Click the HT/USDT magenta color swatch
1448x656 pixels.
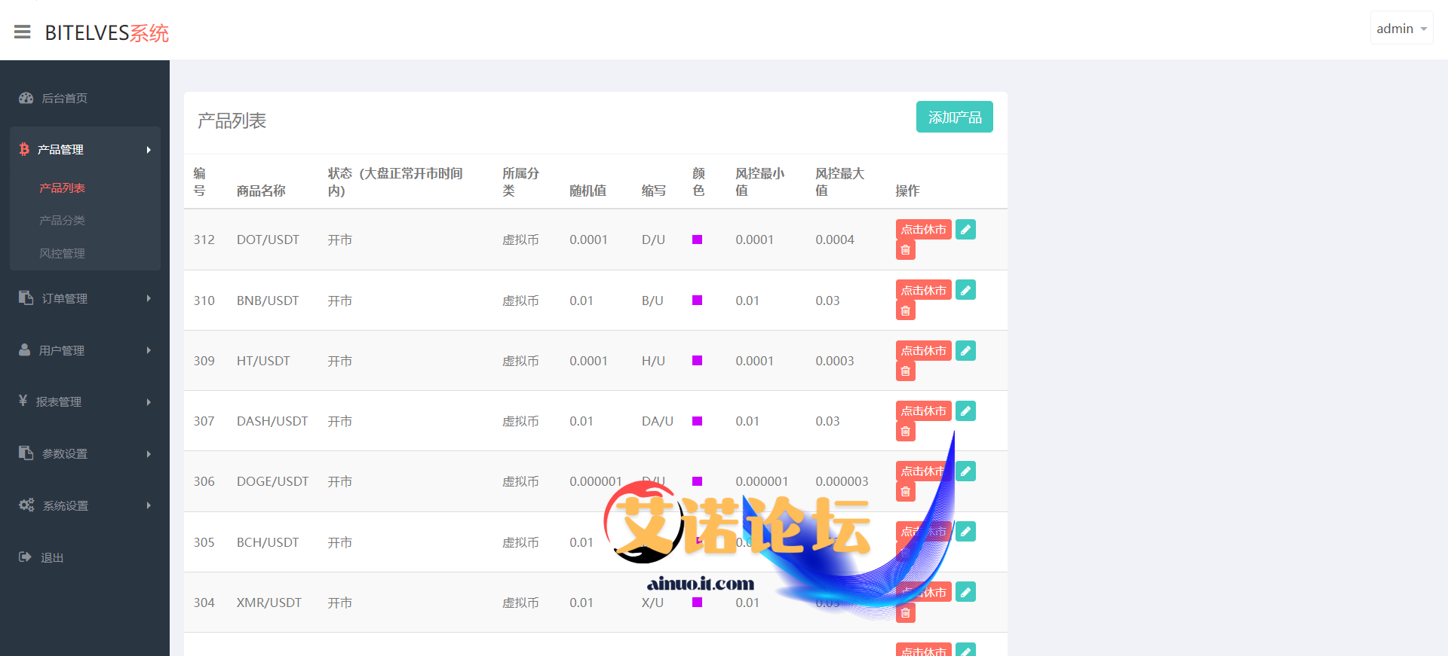pyautogui.click(x=698, y=361)
